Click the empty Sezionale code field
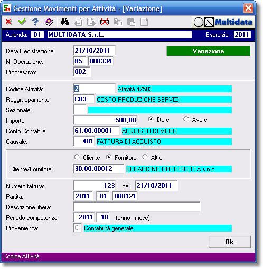Screen dimensions: 263x269 (x=80, y=110)
